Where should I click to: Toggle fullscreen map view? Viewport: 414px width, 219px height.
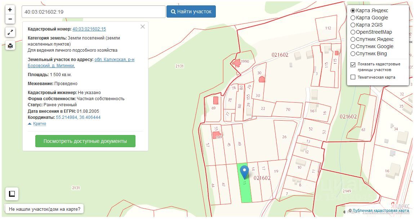pos(10,32)
